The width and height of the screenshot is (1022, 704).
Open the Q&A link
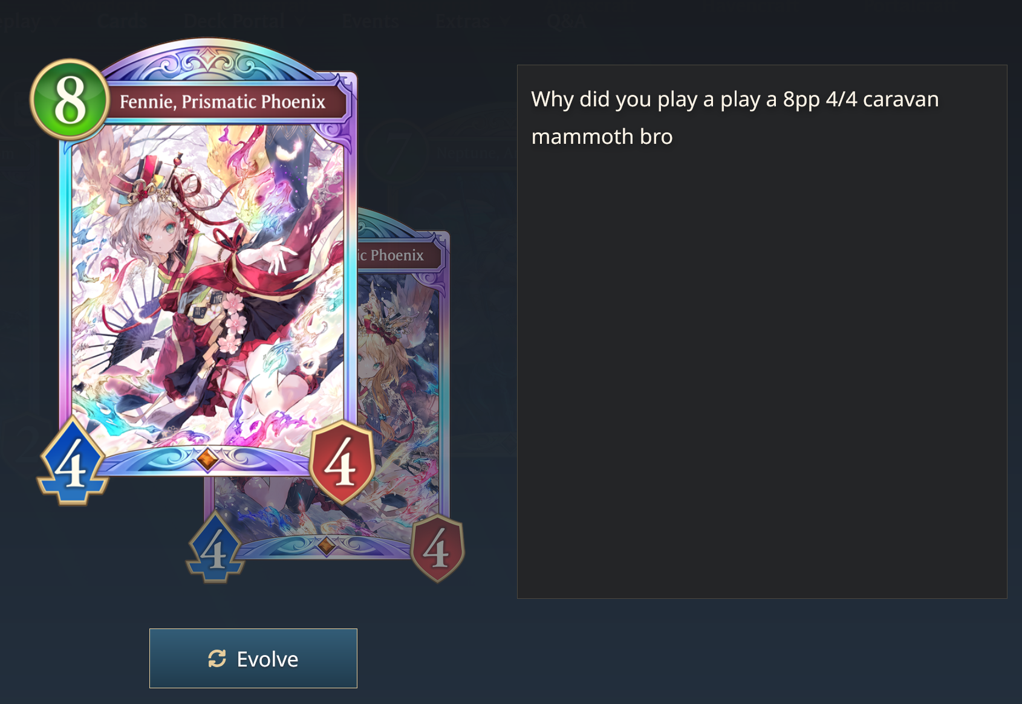(x=566, y=22)
